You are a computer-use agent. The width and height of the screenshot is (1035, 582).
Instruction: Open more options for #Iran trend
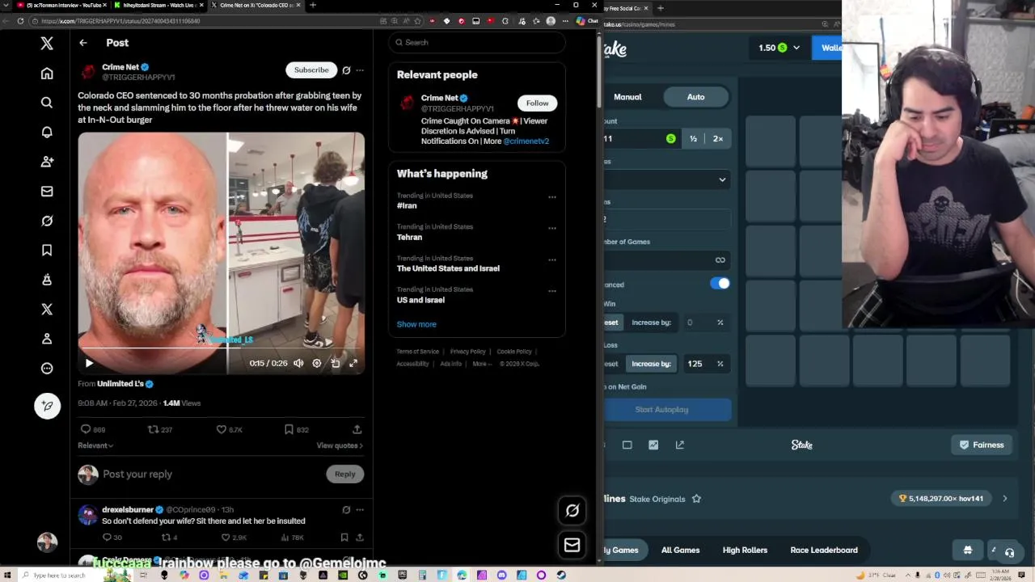[x=552, y=197]
